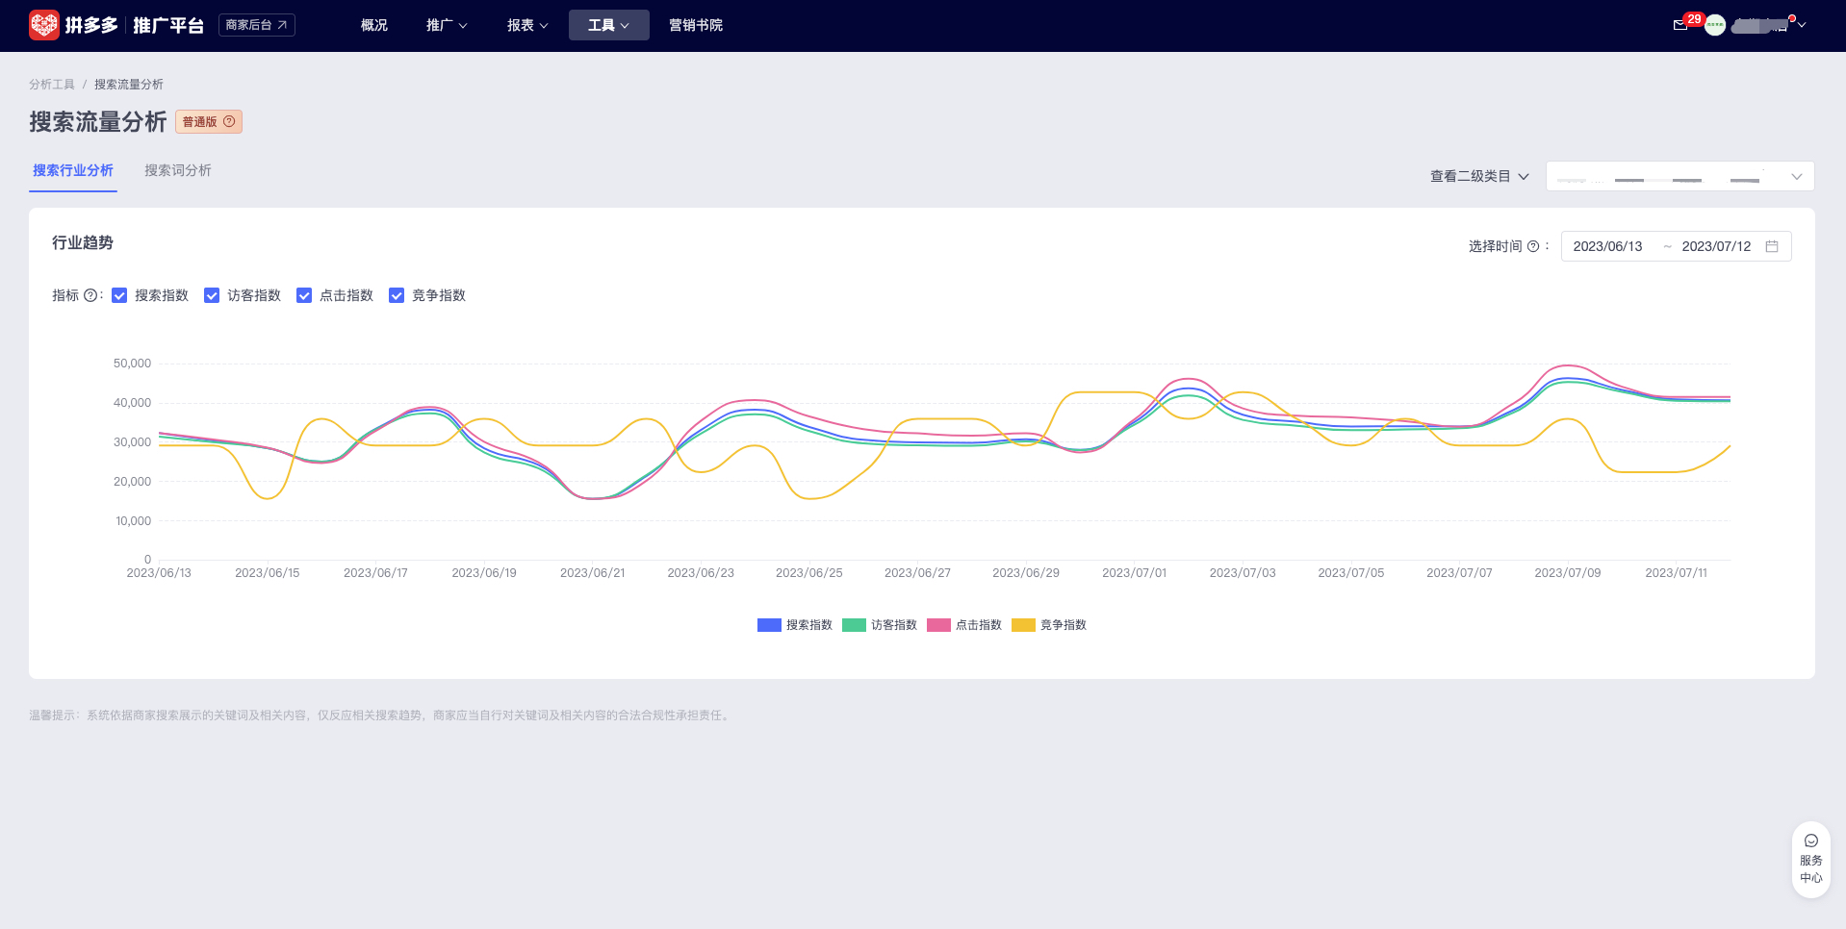Switch to the 搜索词分析 tab
The image size is (1846, 929).
point(178,170)
